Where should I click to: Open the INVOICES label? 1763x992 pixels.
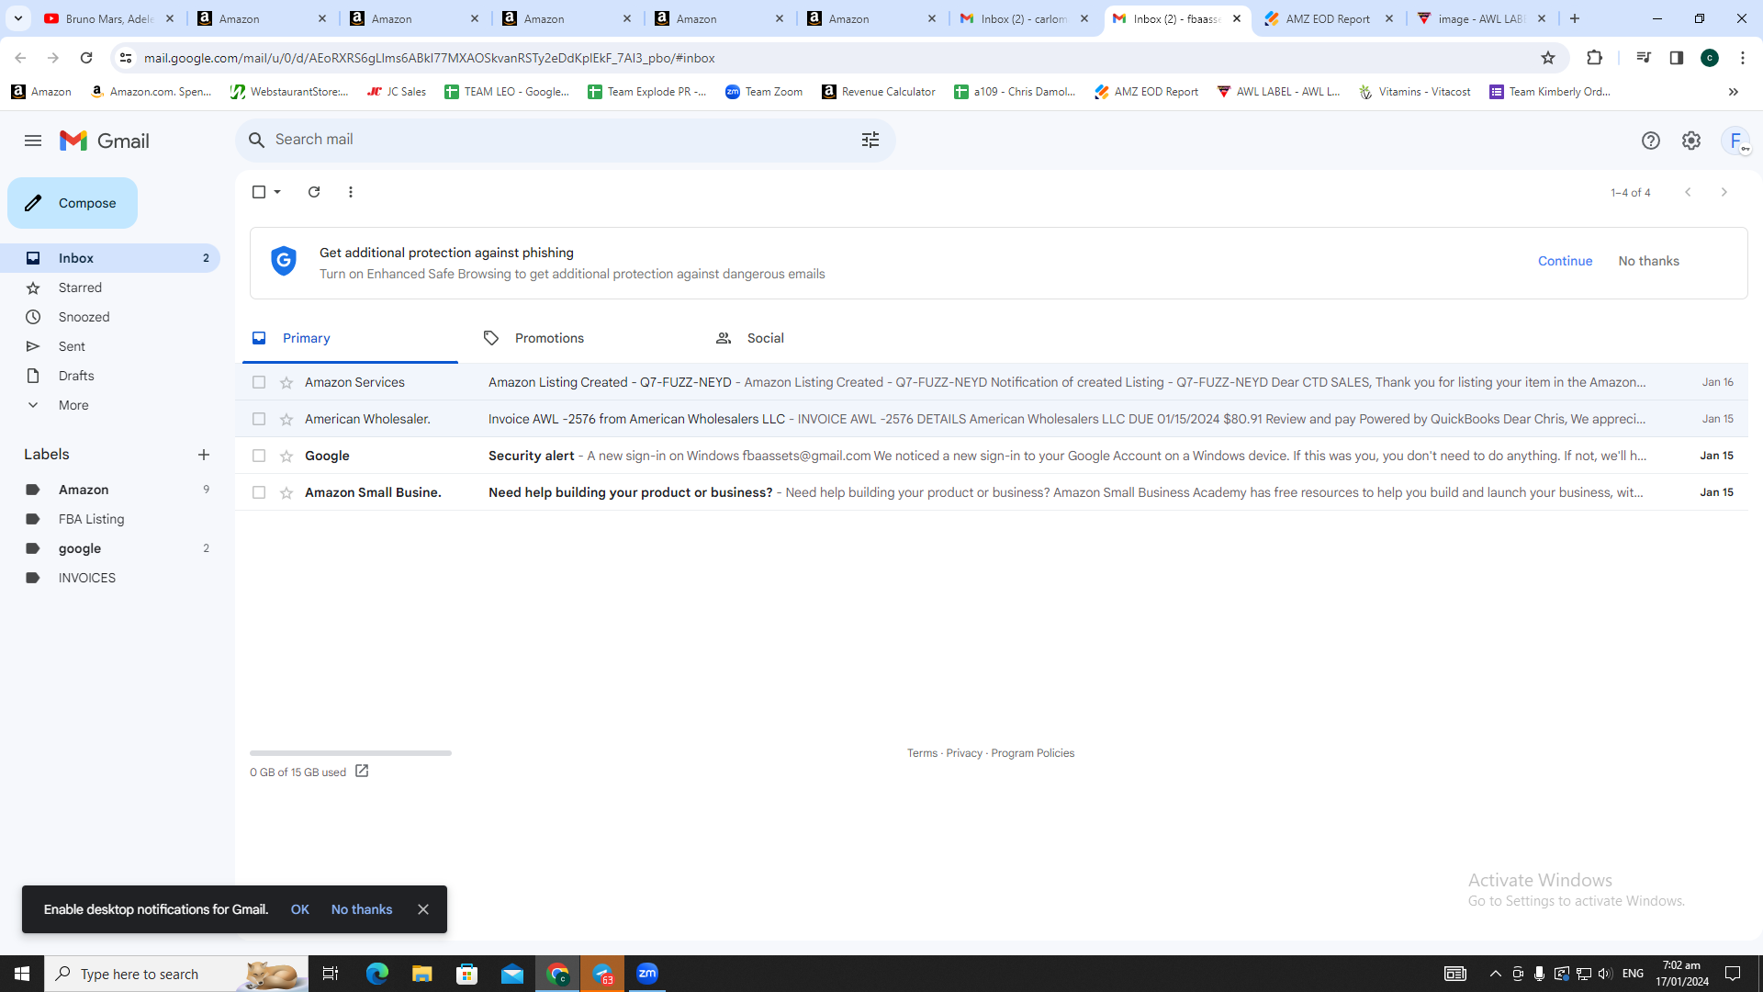point(110,578)
